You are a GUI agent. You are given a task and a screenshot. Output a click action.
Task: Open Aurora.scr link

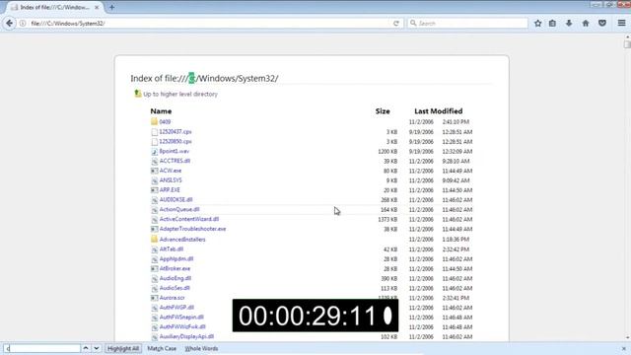click(173, 298)
